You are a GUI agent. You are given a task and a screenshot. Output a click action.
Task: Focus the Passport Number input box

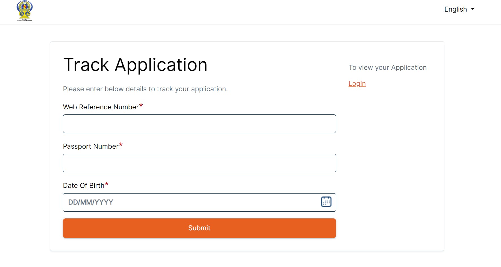point(199,163)
